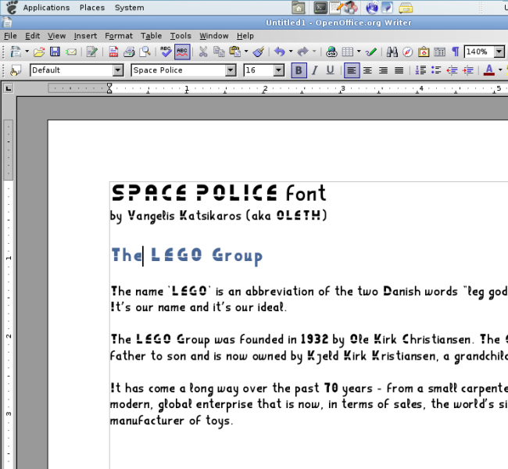The height and width of the screenshot is (469, 508).
Task: Undo the last action
Action: (x=280, y=52)
